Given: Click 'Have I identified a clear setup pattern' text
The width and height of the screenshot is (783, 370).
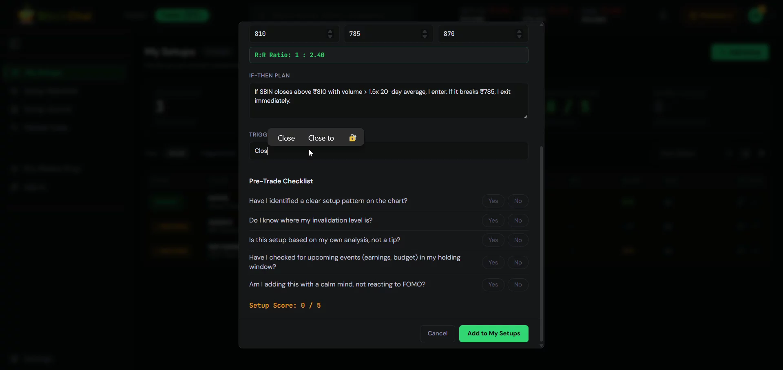Looking at the screenshot, I should pyautogui.click(x=328, y=201).
